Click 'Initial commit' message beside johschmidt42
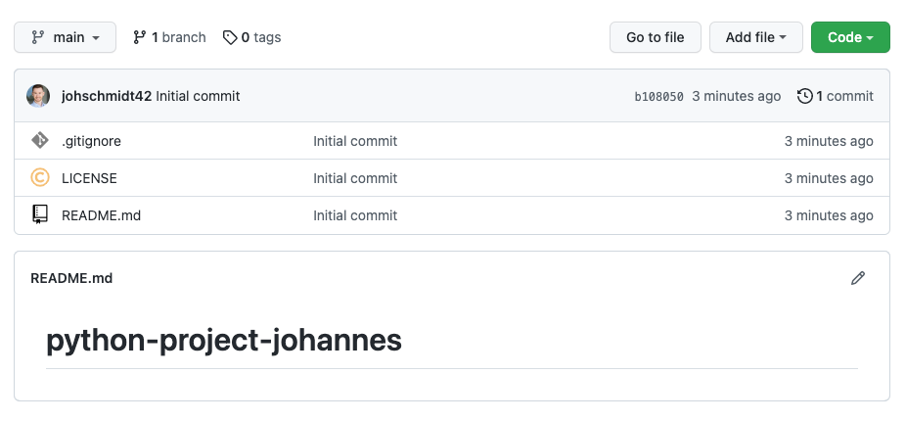The width and height of the screenshot is (906, 421). point(198,96)
